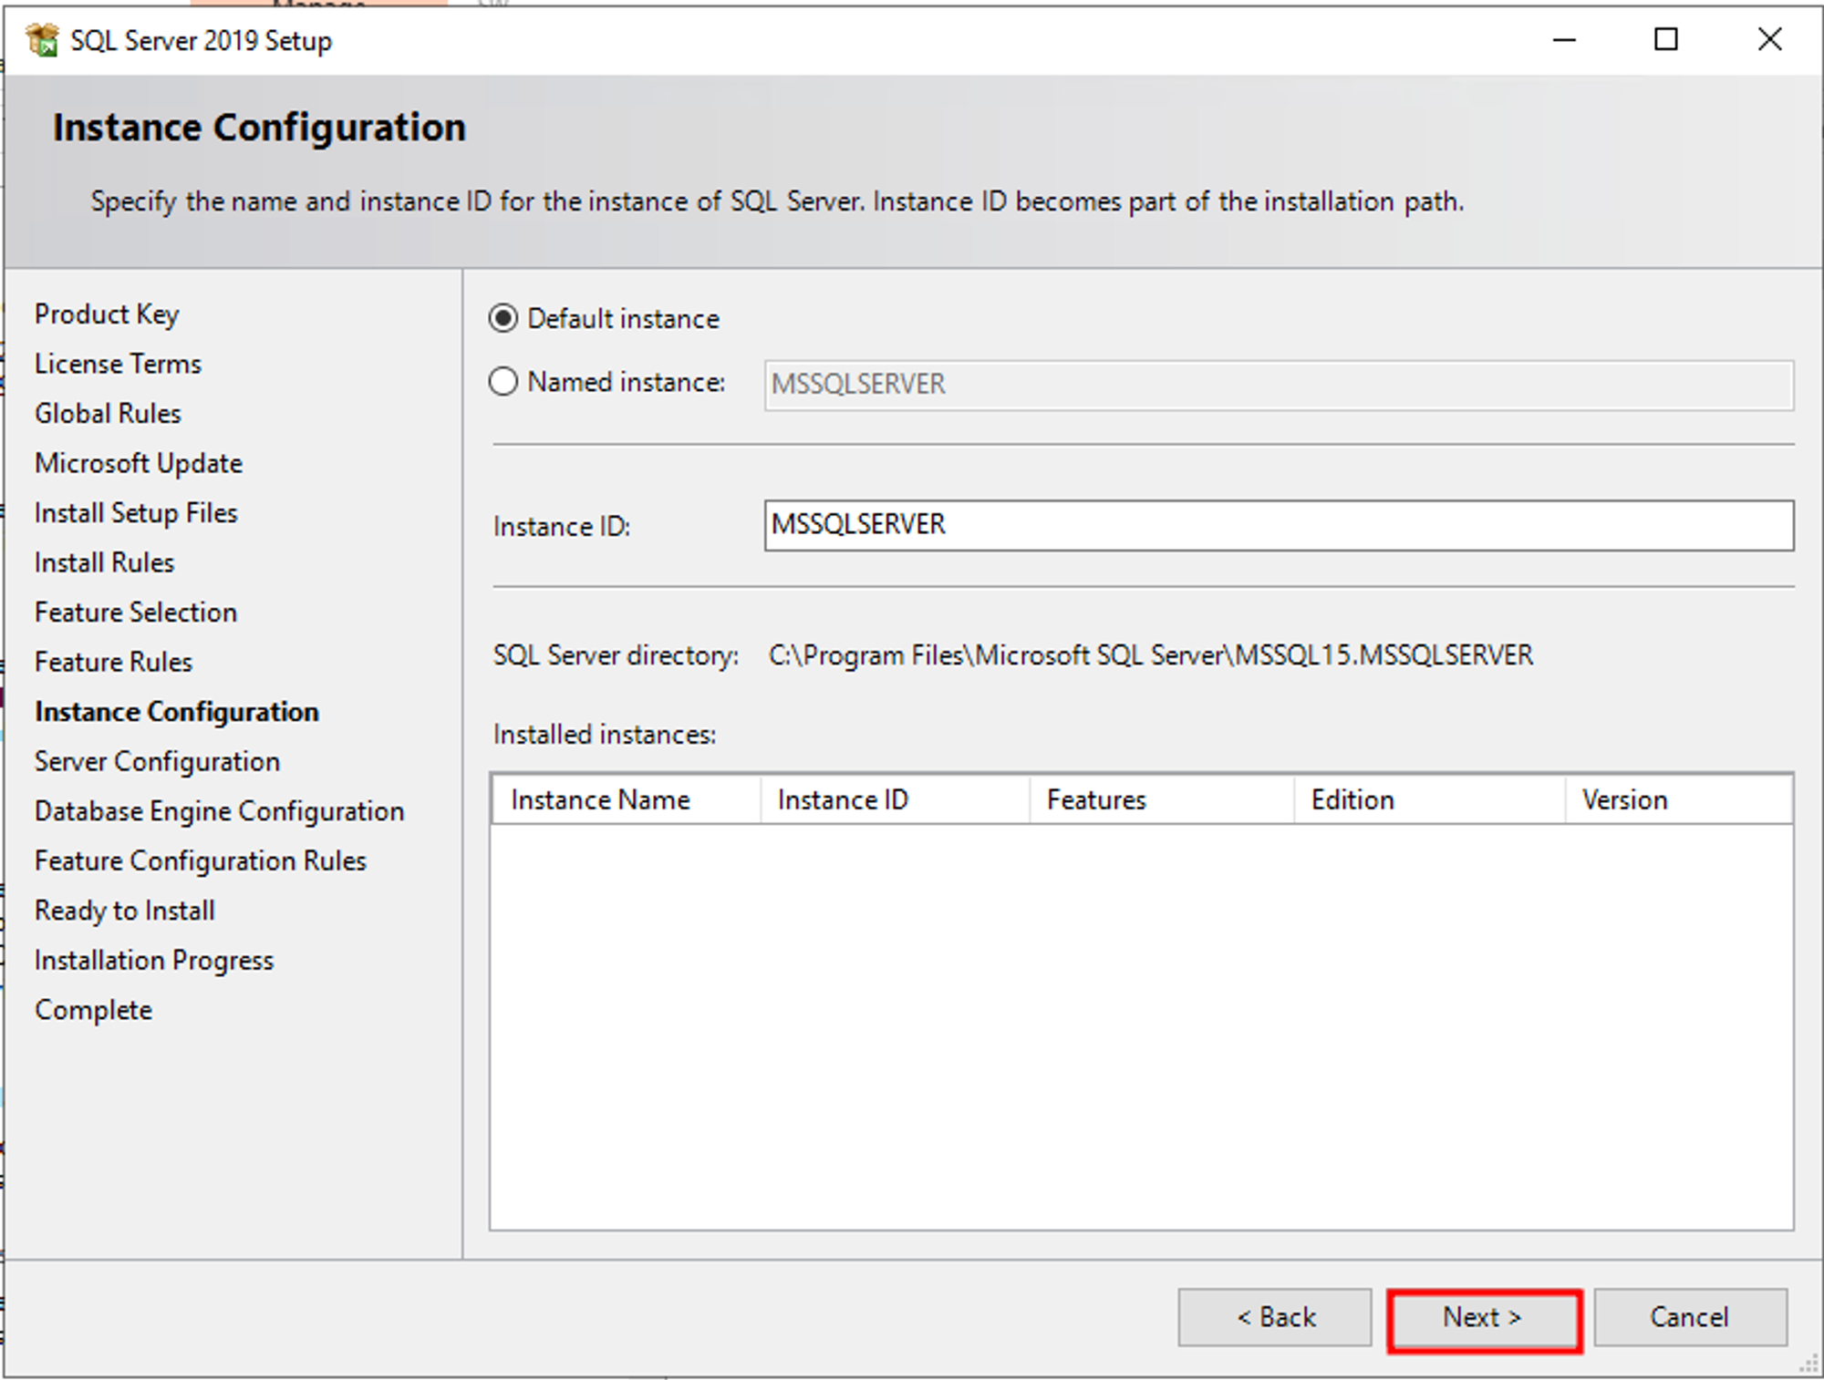The width and height of the screenshot is (1824, 1380).
Task: Click the Version column header
Action: click(x=1676, y=799)
